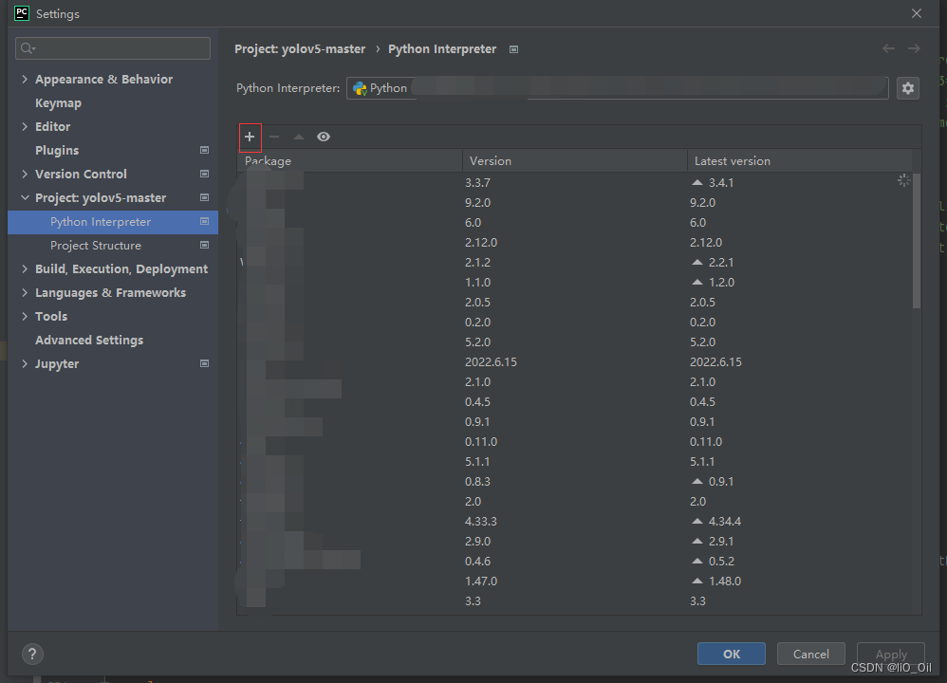Screen dimensions: 947x683
Task: Expand the Editor section chevron
Action: tap(25, 126)
